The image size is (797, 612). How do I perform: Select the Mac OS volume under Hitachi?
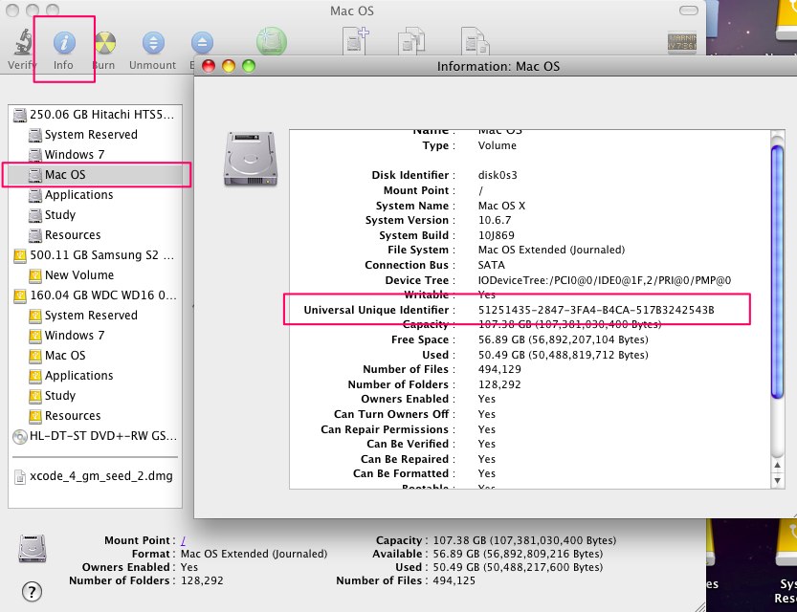pos(97,175)
